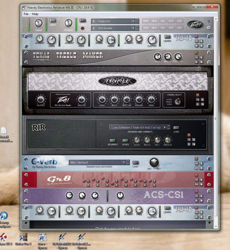Viewport: 230px width, 250px height.
Task: Step the Triple XXX preset bank selector
Action: pyautogui.click(x=137, y=21)
